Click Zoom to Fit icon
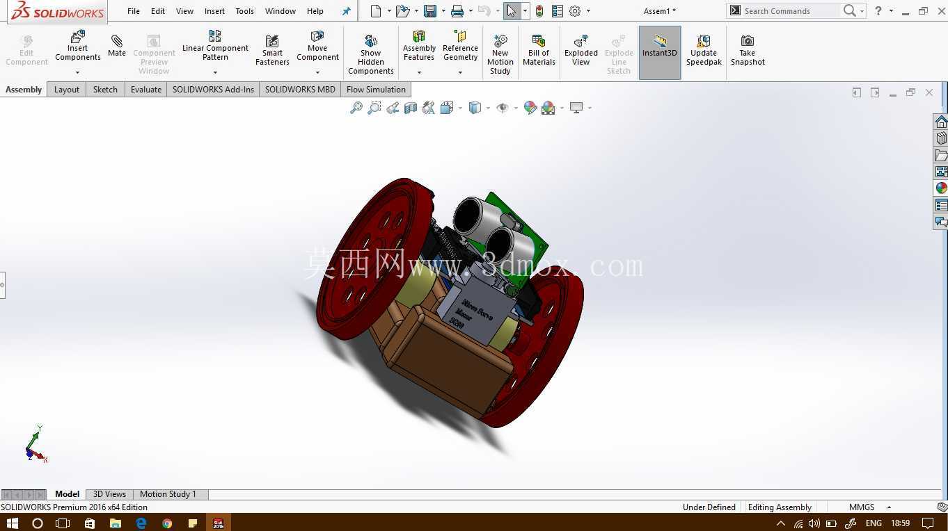Image resolution: width=948 pixels, height=531 pixels. (356, 108)
